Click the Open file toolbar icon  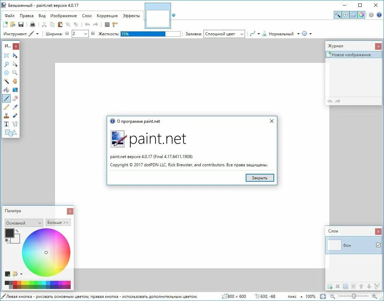(x=13, y=24)
